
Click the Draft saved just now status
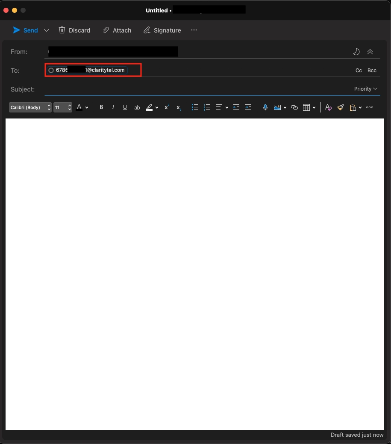[x=357, y=435]
